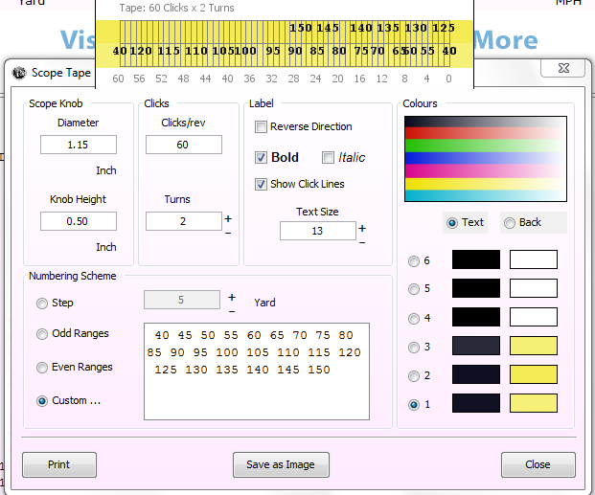595x495 pixels.
Task: Decrease Step value with minus button
Action: click(x=232, y=311)
